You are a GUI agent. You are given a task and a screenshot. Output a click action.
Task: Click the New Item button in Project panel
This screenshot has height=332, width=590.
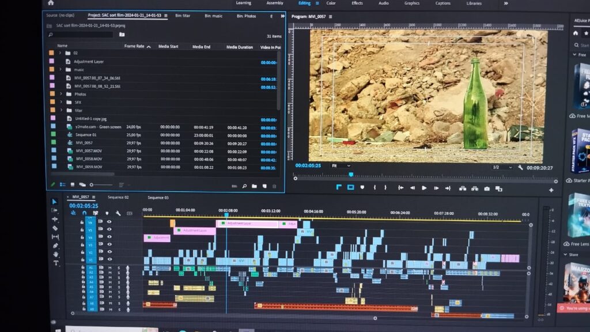[x=264, y=186]
